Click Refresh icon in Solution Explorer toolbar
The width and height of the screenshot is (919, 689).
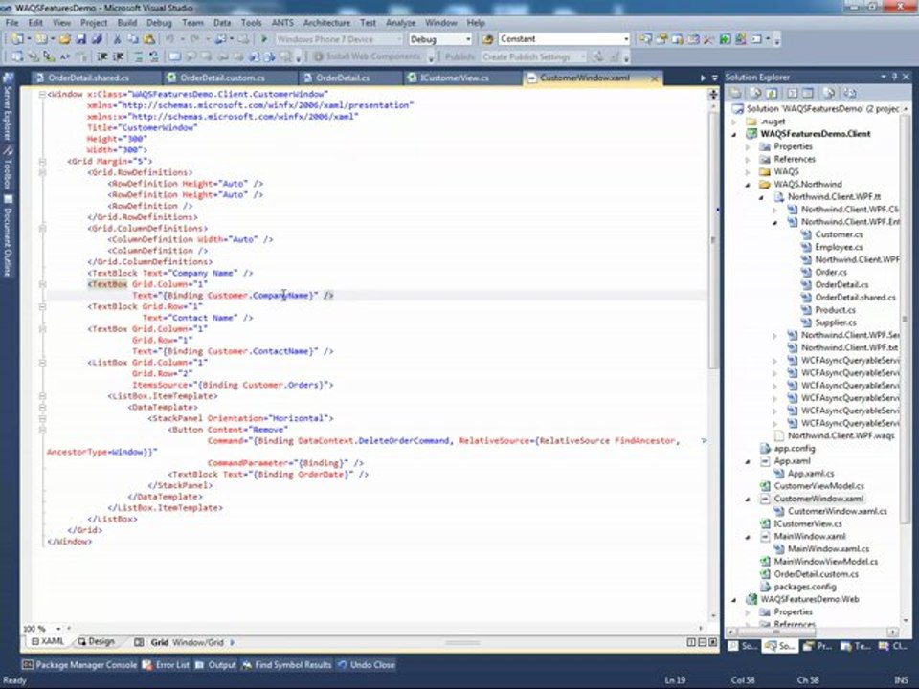coord(772,93)
